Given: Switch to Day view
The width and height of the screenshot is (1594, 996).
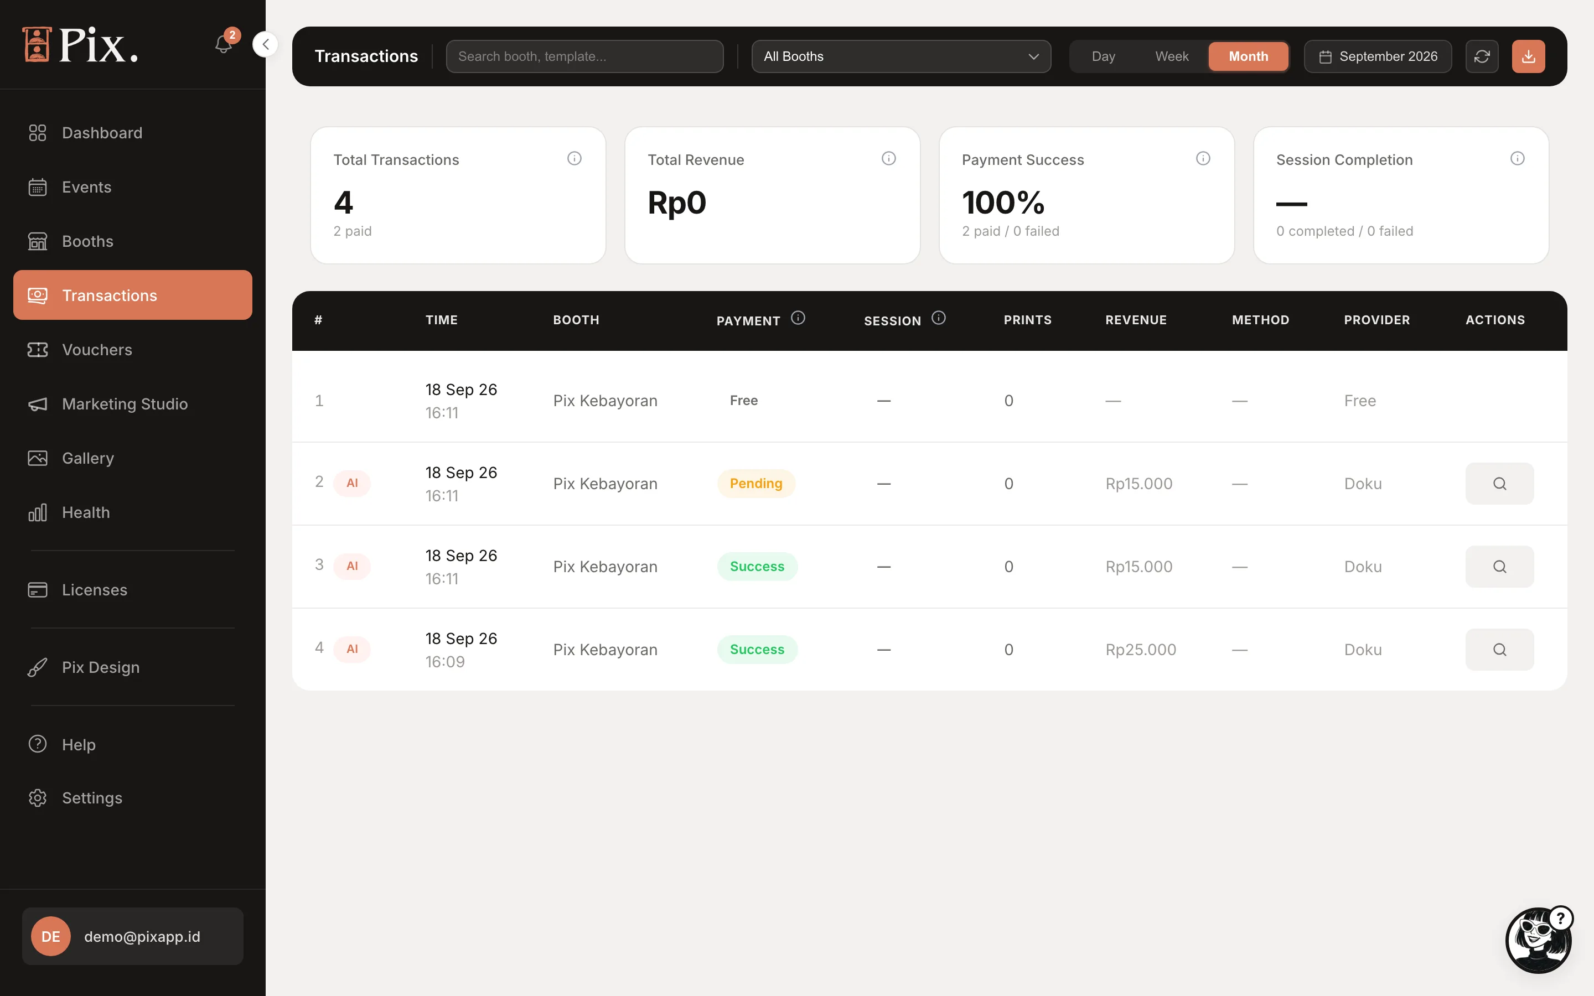Looking at the screenshot, I should (x=1103, y=56).
